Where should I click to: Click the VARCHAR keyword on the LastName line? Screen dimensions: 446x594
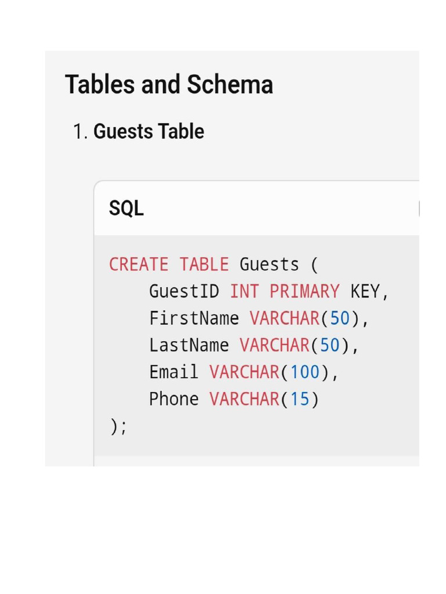pos(275,345)
